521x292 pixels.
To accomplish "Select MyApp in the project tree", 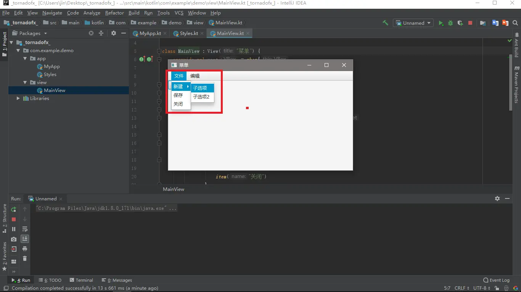I will coord(51,67).
